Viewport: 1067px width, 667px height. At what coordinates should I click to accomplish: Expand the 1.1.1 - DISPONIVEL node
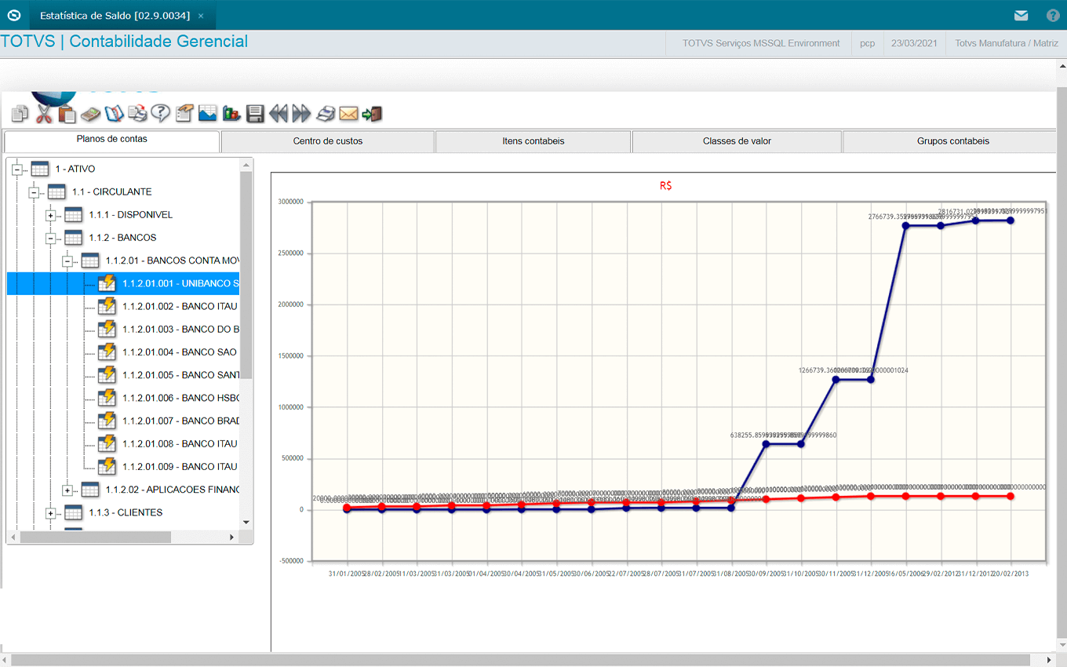(x=51, y=215)
